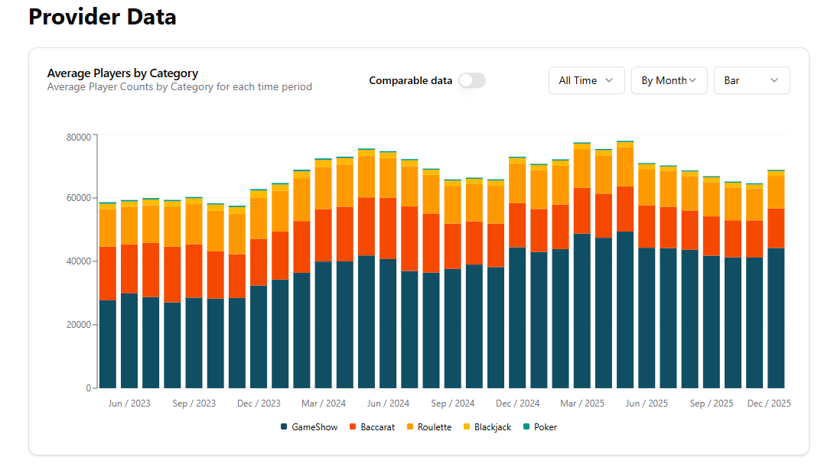Image resolution: width=821 pixels, height=470 pixels.
Task: Click the Sep / 2024 axis label
Action: 453,404
